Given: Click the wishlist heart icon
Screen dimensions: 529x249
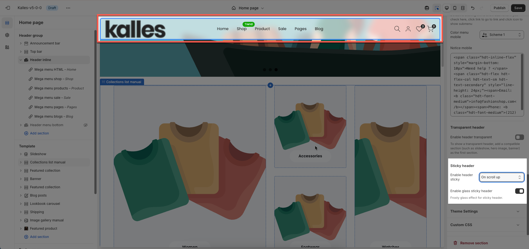Looking at the screenshot, I should tap(419, 29).
